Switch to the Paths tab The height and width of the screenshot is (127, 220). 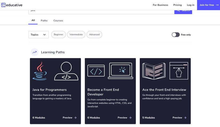tap(44, 20)
